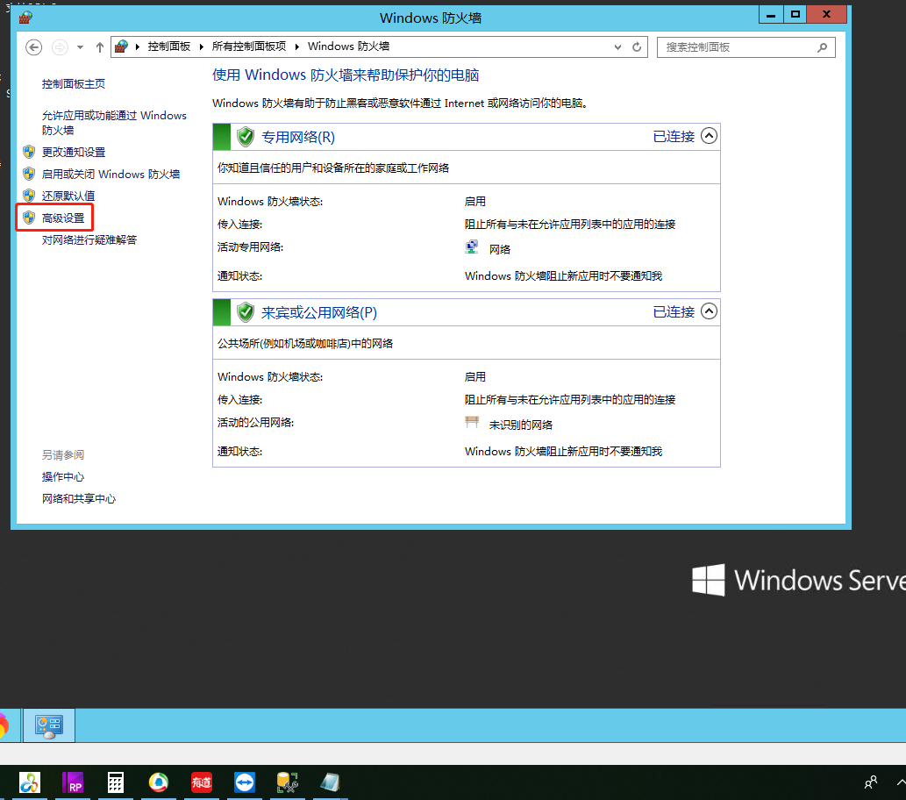906x800 pixels.
Task: Collapse the 来宾或公用网络 section chevron
Action: click(709, 311)
